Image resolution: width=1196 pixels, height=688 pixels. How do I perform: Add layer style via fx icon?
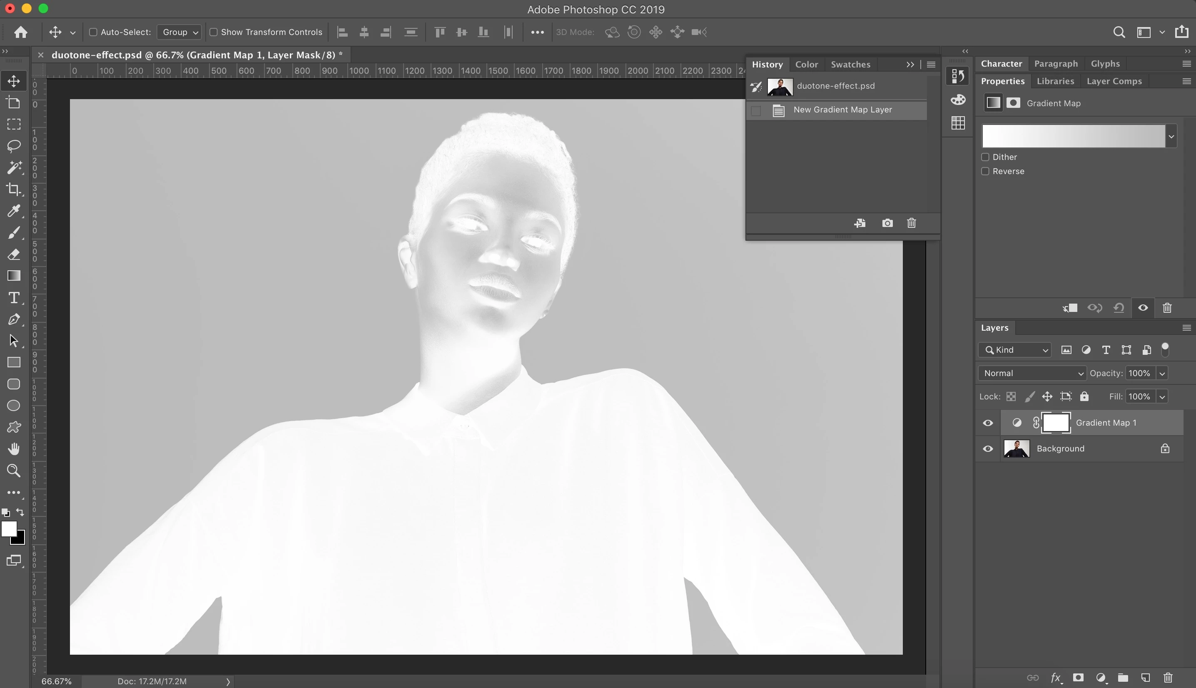tap(1056, 678)
